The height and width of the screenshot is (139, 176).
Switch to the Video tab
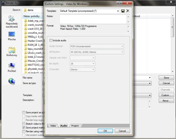pos(53,126)
